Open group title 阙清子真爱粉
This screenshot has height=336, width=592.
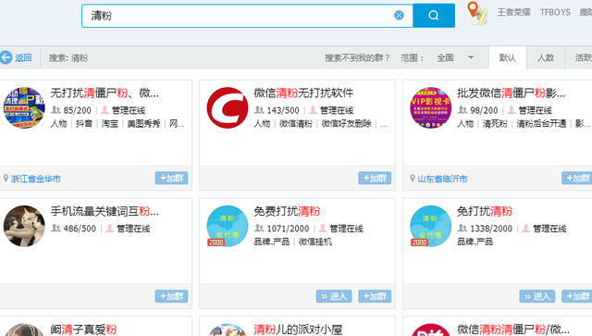point(84,330)
